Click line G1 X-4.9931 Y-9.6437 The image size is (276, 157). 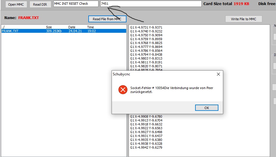point(146,136)
